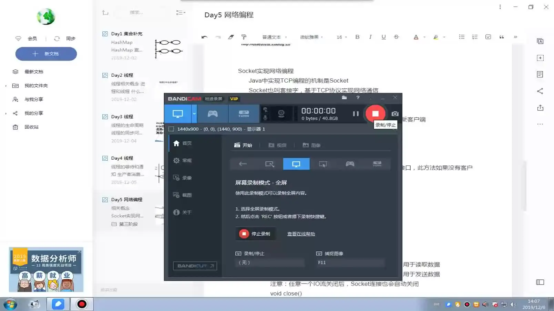Toggle italic formatting

tap(370, 37)
